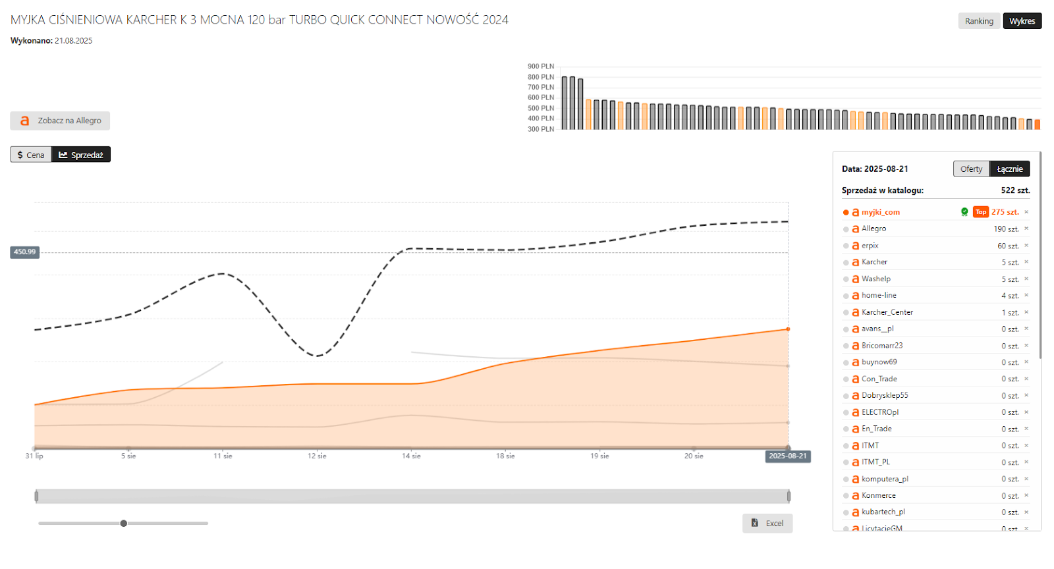
Task: Select the Sprzedaż chart mode
Action: [81, 155]
